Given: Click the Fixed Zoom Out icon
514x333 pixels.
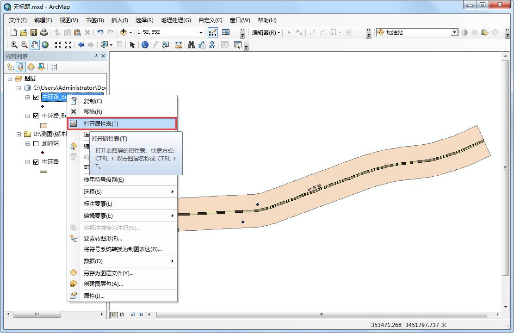Looking at the screenshot, I should coord(68,45).
